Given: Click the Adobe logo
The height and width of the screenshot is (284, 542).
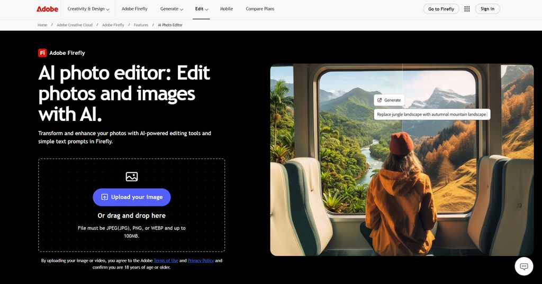Looking at the screenshot, I should 47,9.
